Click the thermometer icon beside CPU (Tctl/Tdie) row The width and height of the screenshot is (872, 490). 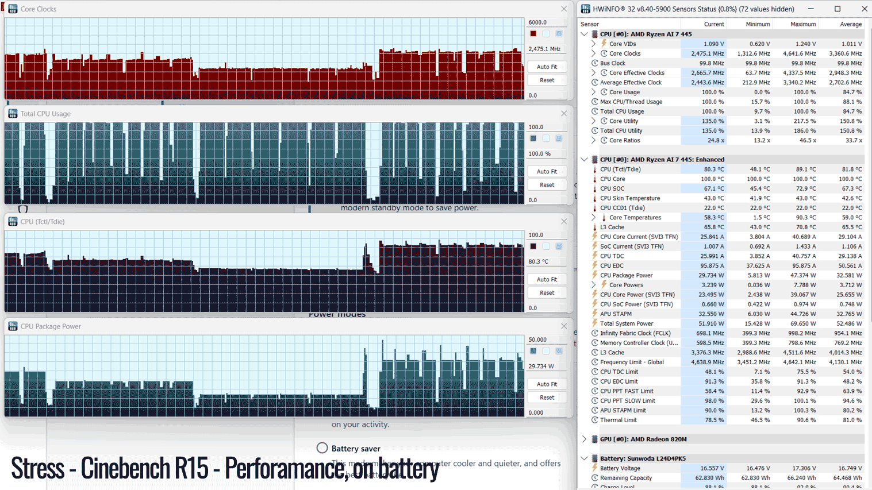[595, 169]
